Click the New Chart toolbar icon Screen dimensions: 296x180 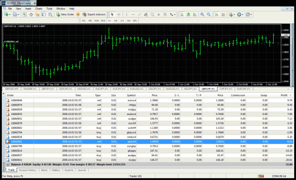[x=6, y=14]
